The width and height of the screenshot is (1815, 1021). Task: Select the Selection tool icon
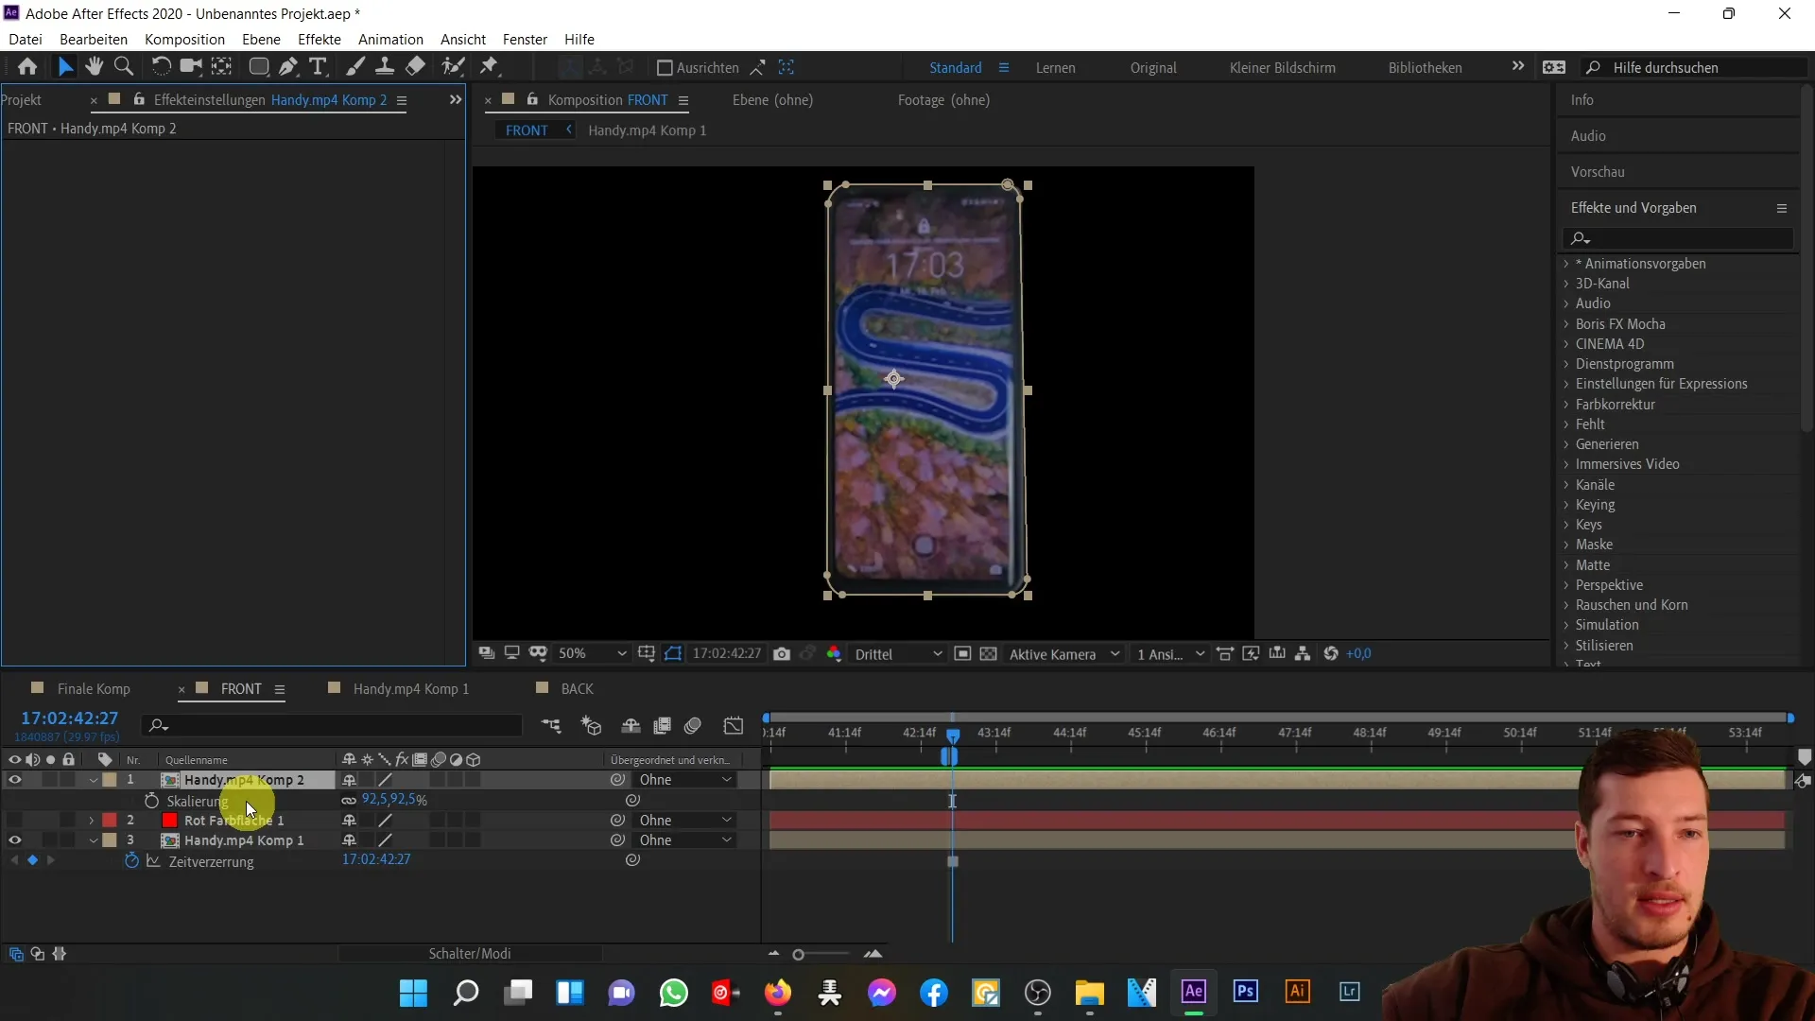point(63,66)
